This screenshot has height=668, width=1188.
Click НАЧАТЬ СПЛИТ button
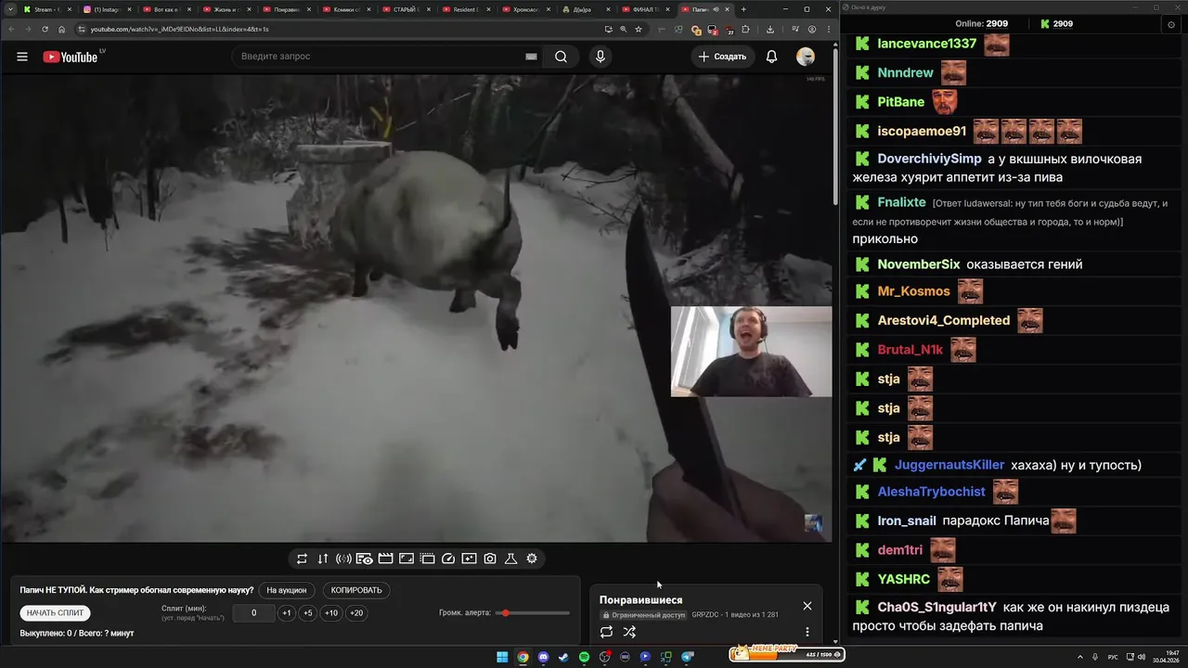pyautogui.click(x=56, y=613)
